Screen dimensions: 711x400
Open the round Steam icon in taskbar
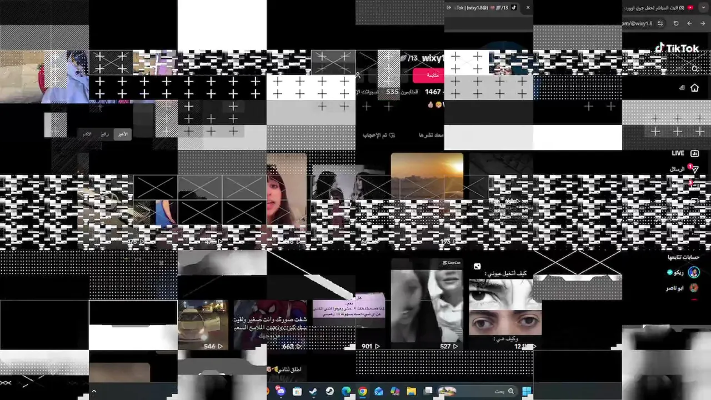click(x=329, y=392)
